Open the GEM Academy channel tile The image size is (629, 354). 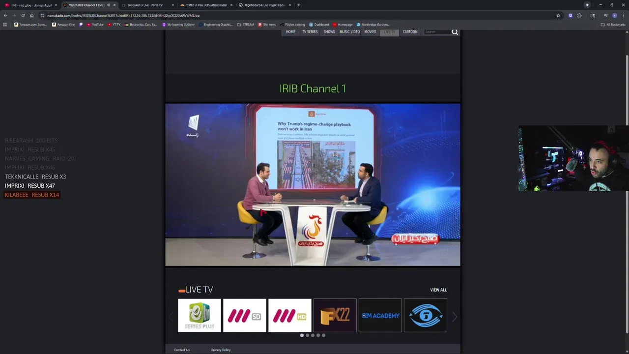(380, 315)
